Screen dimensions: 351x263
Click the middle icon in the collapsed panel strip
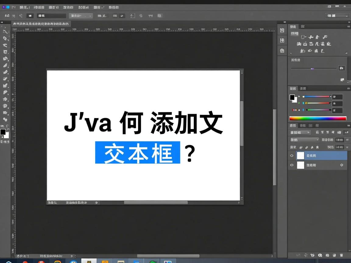click(x=282, y=40)
